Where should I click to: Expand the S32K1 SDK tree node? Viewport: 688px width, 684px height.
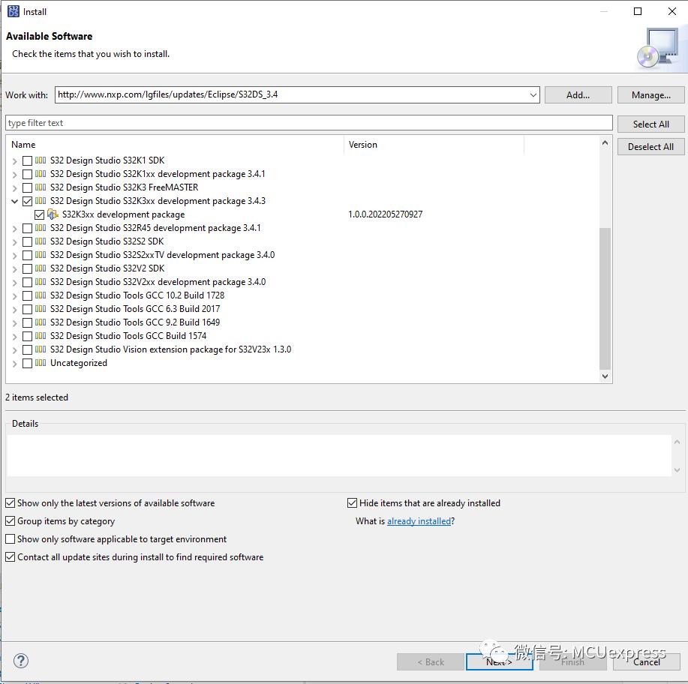pos(14,161)
